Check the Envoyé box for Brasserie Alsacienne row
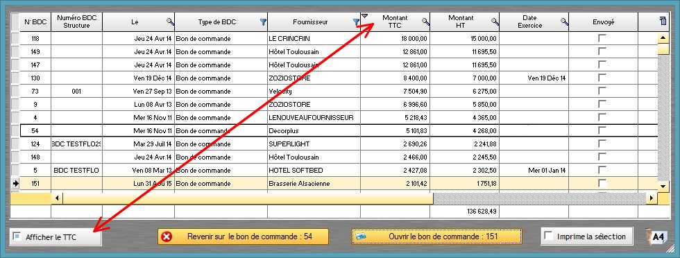This screenshot has width=680, height=258. tap(602, 183)
